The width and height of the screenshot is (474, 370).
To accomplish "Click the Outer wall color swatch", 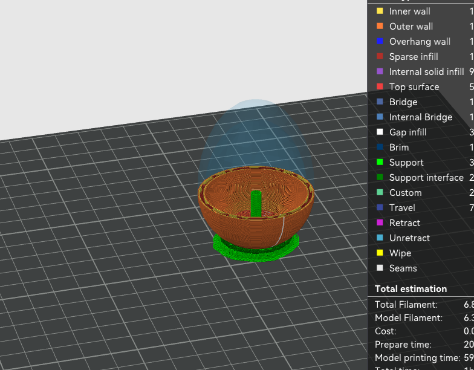I will pos(380,27).
